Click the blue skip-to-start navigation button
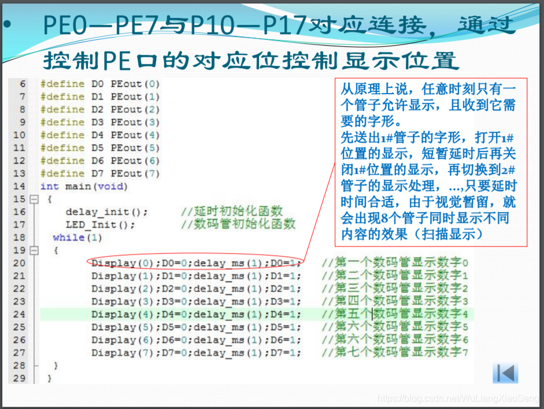Viewport: 544px width, 409px height. point(505,373)
